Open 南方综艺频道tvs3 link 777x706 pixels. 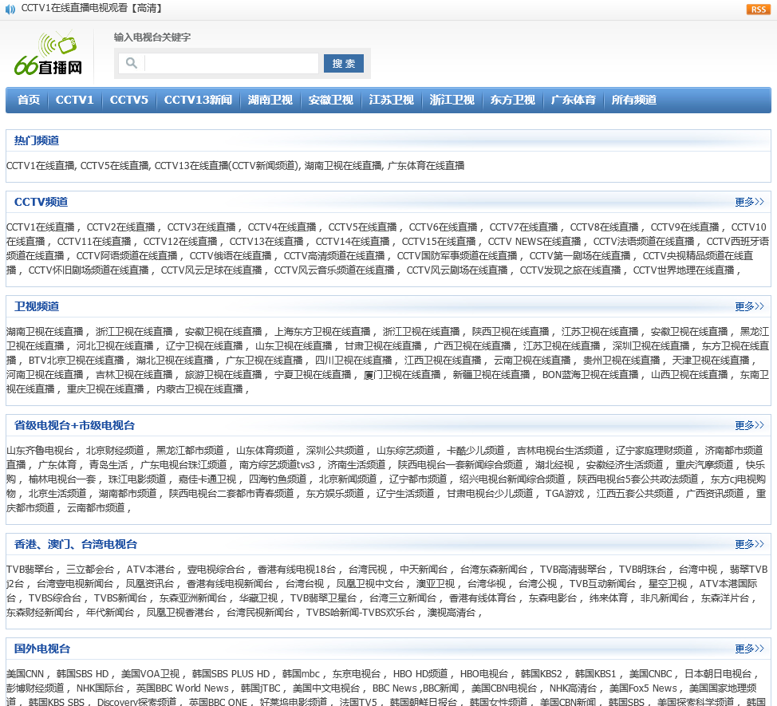tap(277, 465)
